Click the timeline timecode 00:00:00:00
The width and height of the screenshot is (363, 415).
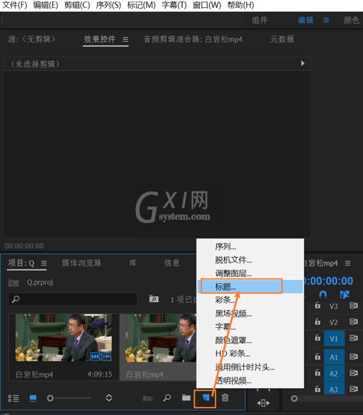pyautogui.click(x=329, y=281)
